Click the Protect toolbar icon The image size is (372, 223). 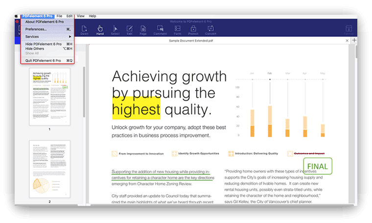pyautogui.click(x=193, y=30)
